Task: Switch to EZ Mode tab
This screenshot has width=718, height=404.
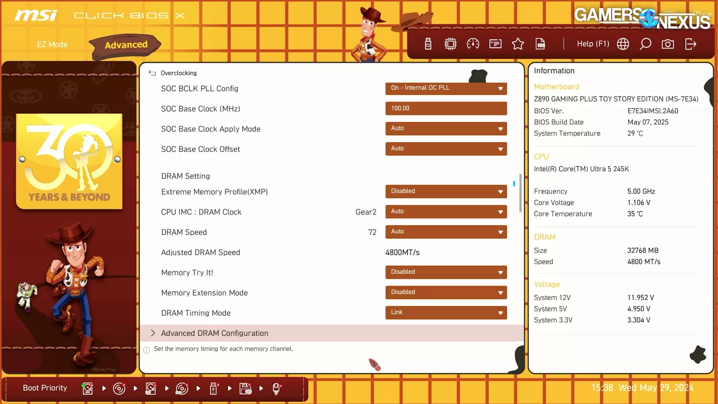Action: click(x=52, y=44)
